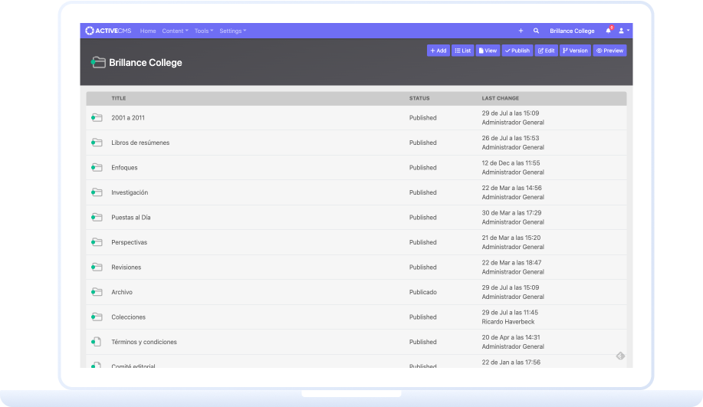Image resolution: width=703 pixels, height=407 pixels.
Task: Click the ActiveCMS logo
Action: click(x=108, y=31)
